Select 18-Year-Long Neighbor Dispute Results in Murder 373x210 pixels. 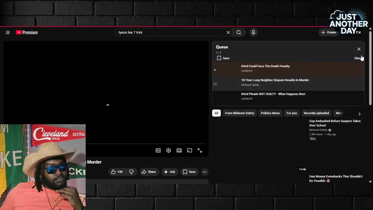pos(275,80)
